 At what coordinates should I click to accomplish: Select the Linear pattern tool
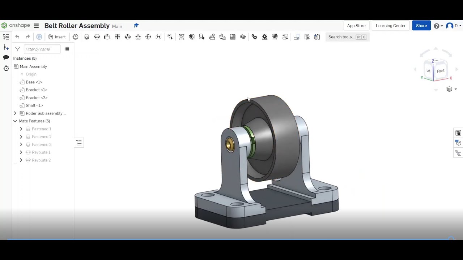coord(233,37)
